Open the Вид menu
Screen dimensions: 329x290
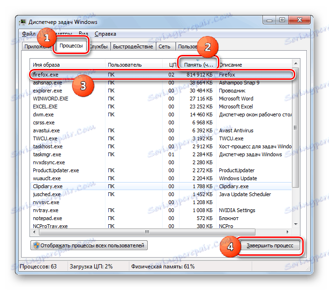[83, 34]
